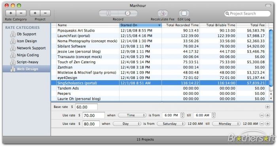Select Ninja Coding rate category
The image size is (277, 147).
pos(27,55)
